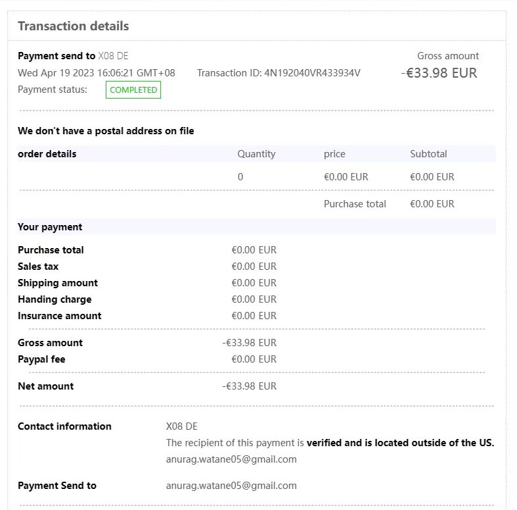The height and width of the screenshot is (510, 517).
Task: Click the Insurance amount label
Action: 60,316
